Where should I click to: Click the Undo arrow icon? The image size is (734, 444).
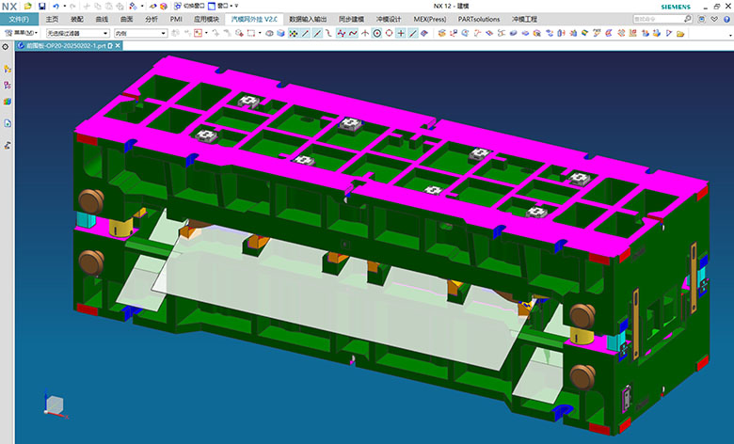55,6
